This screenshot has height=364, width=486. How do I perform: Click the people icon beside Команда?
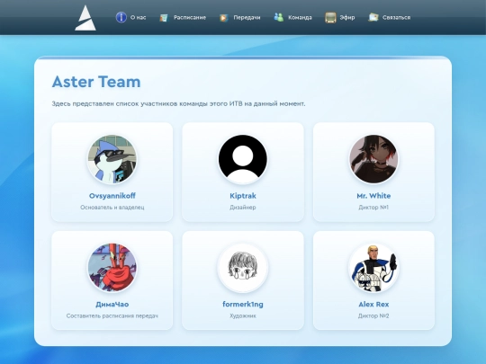pos(279,17)
